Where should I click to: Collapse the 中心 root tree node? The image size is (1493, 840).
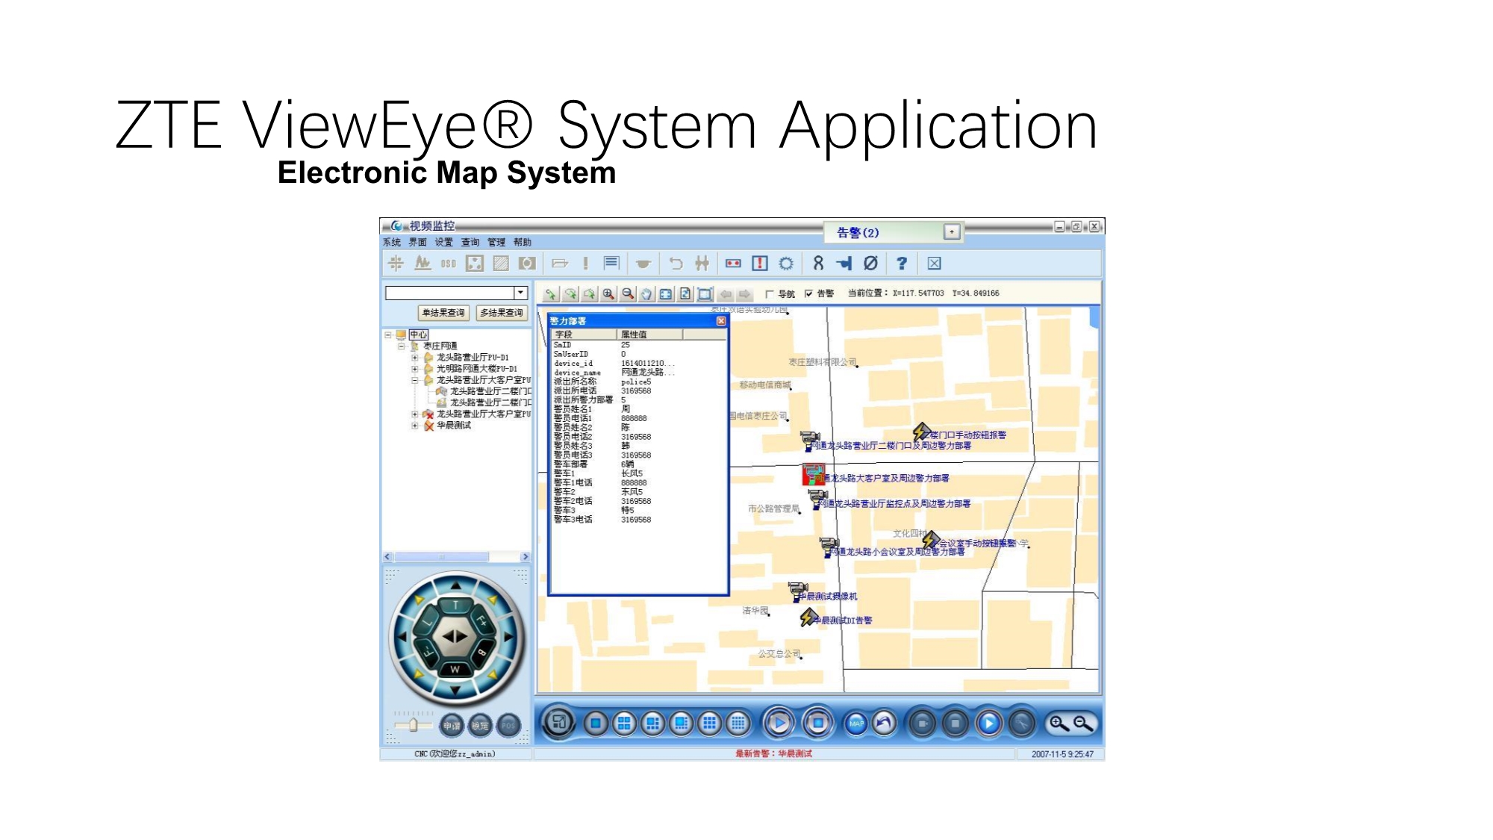tap(388, 335)
